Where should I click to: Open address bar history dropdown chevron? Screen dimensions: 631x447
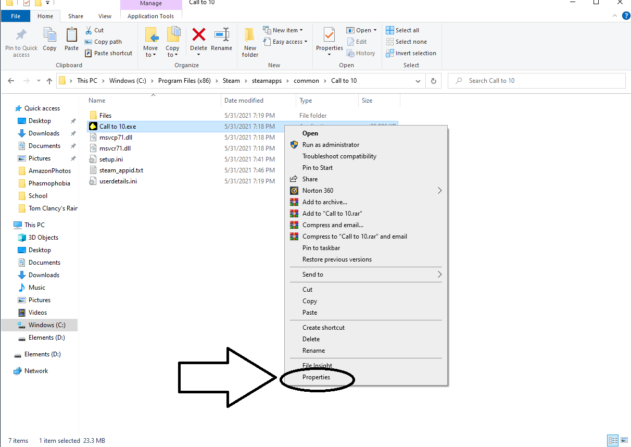pyautogui.click(x=418, y=81)
